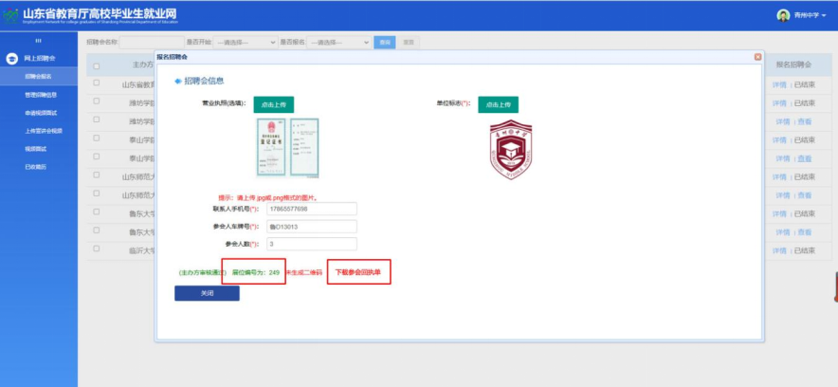Viewport: 838px width, 387px height.
Task: Click 查看 in the 鲁东大学 row
Action: coord(804,232)
